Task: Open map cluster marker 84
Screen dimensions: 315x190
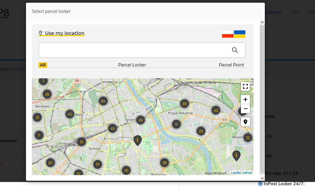Action: [x=103, y=101]
